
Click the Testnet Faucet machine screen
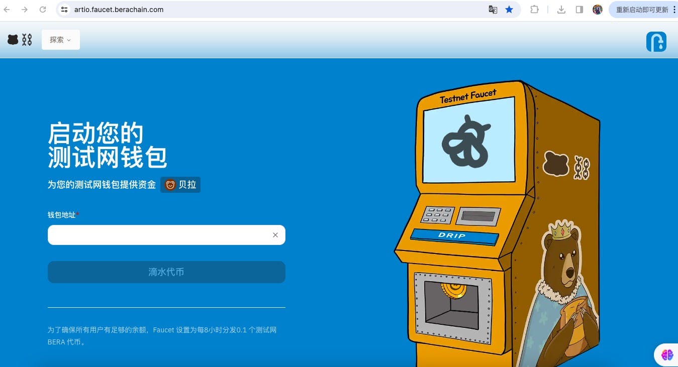pos(469,141)
